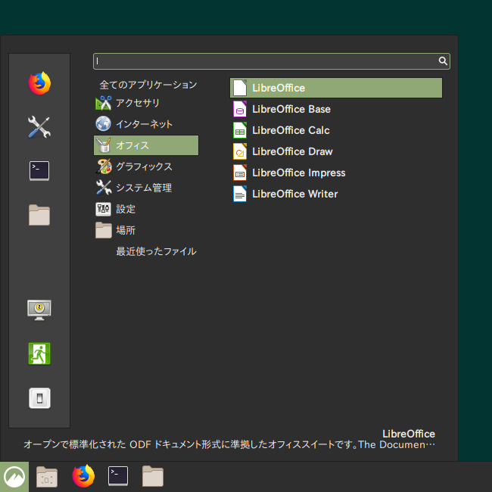Open the 設定 category
The width and height of the screenshot is (492, 492).
coord(146,209)
